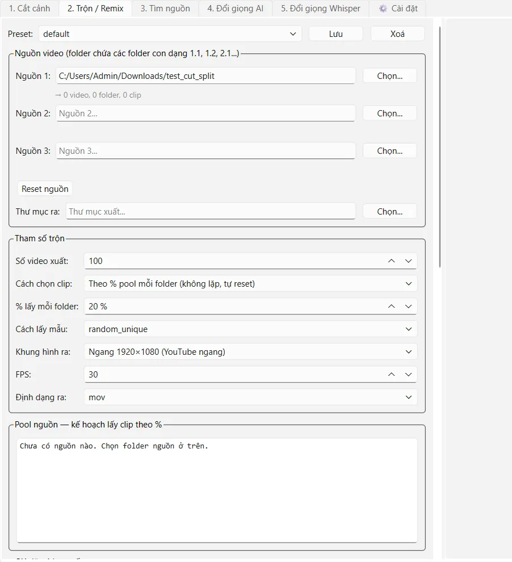Increase Số video xuất with up arrow
The image size is (512, 562).
point(391,261)
